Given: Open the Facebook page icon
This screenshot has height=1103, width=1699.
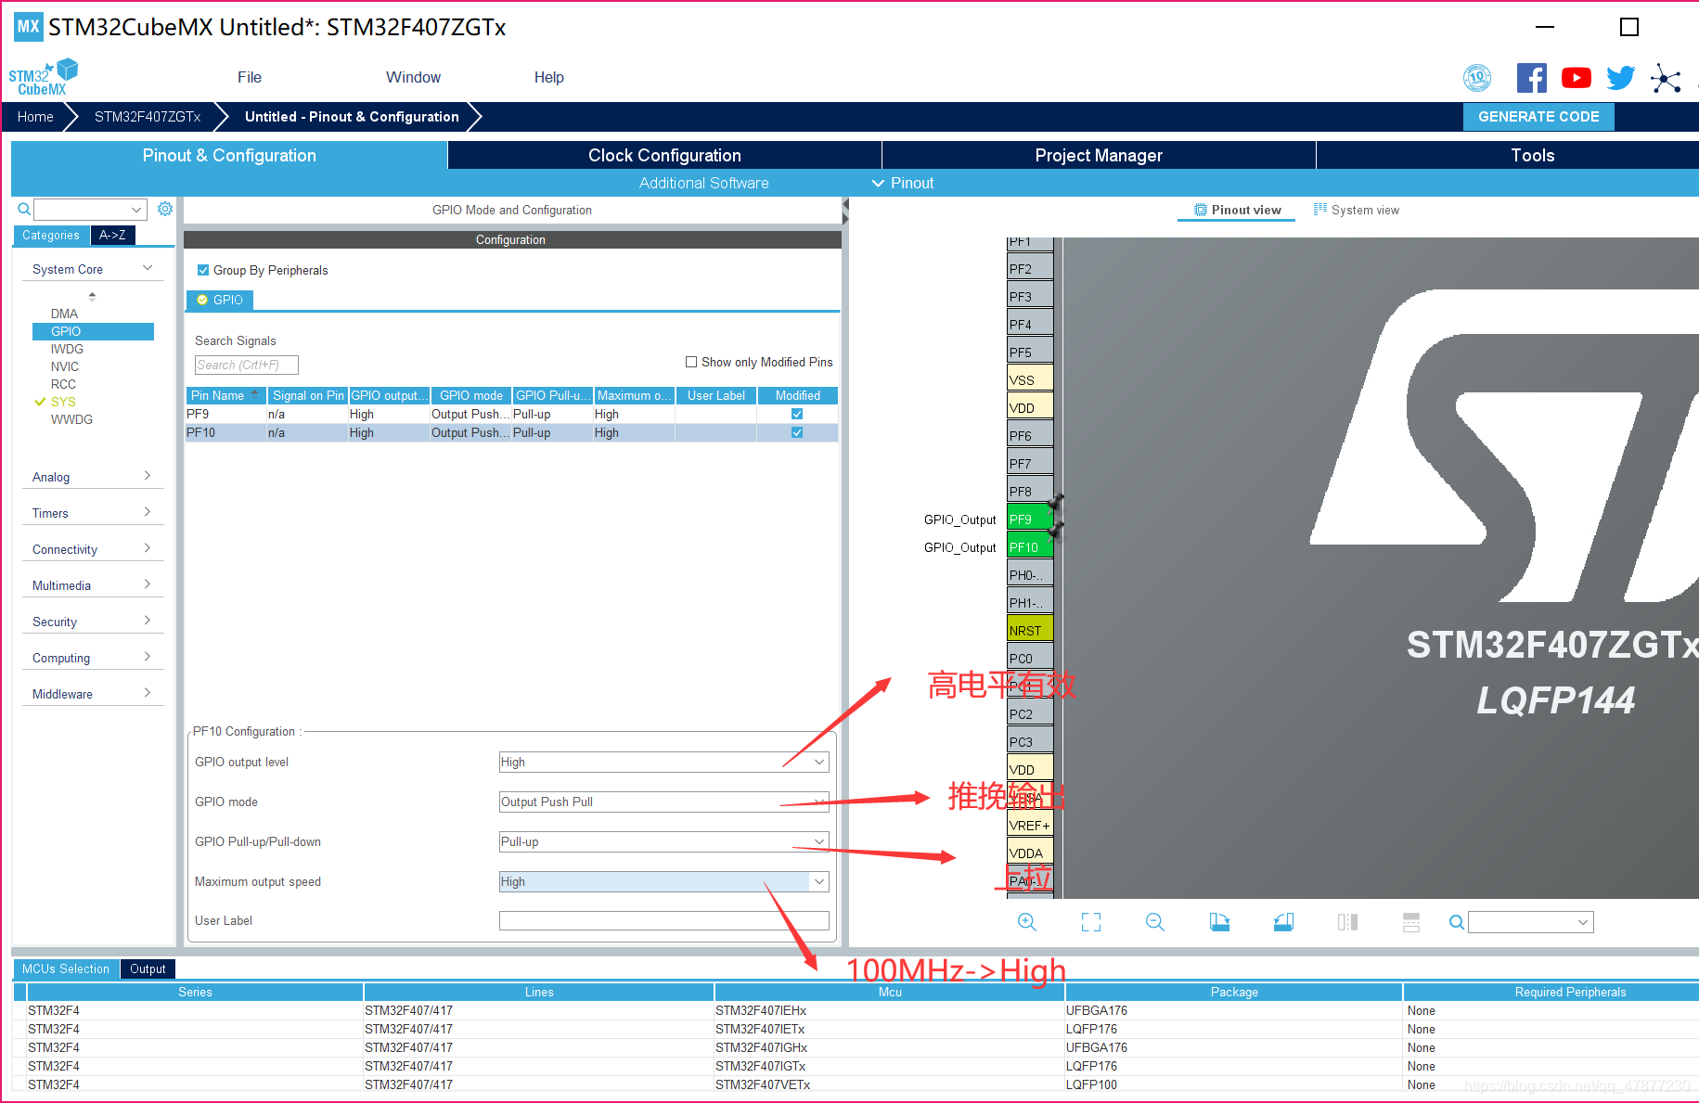Looking at the screenshot, I should coord(1532,78).
